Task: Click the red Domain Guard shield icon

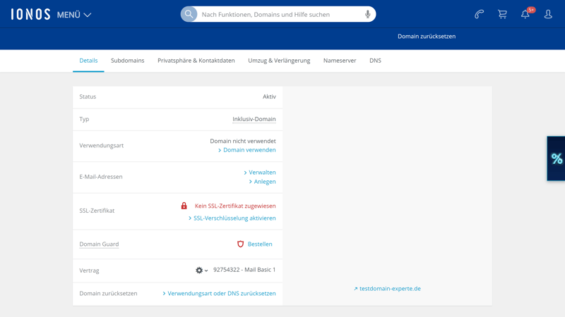Action: tap(240, 244)
